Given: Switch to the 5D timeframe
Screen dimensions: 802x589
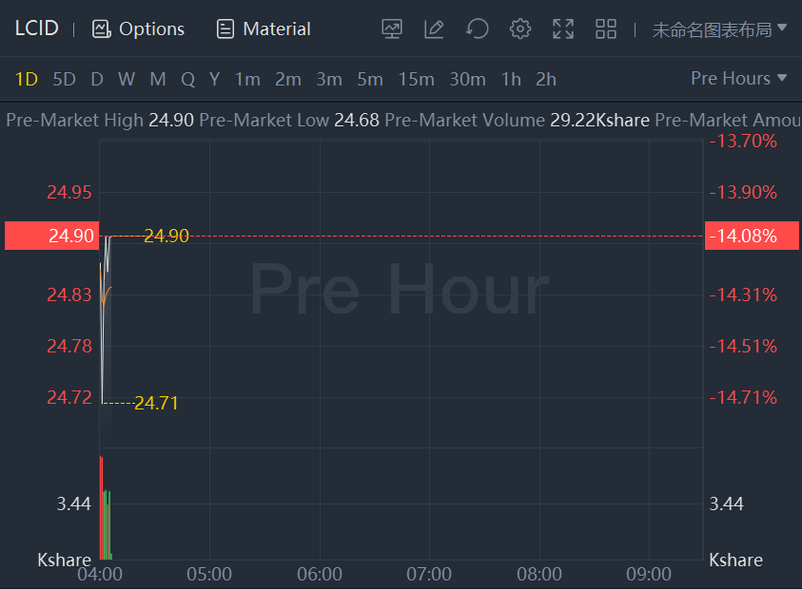Looking at the screenshot, I should click(64, 79).
